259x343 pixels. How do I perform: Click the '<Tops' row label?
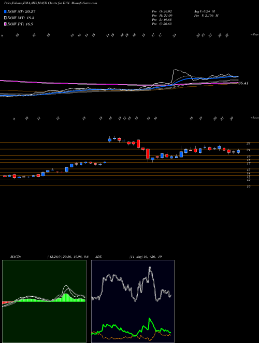254,35
